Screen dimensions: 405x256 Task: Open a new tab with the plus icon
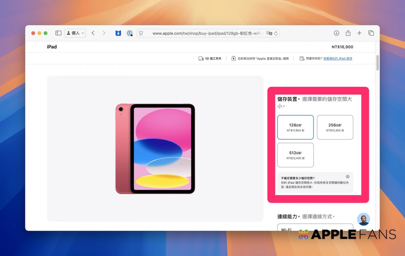(x=359, y=33)
